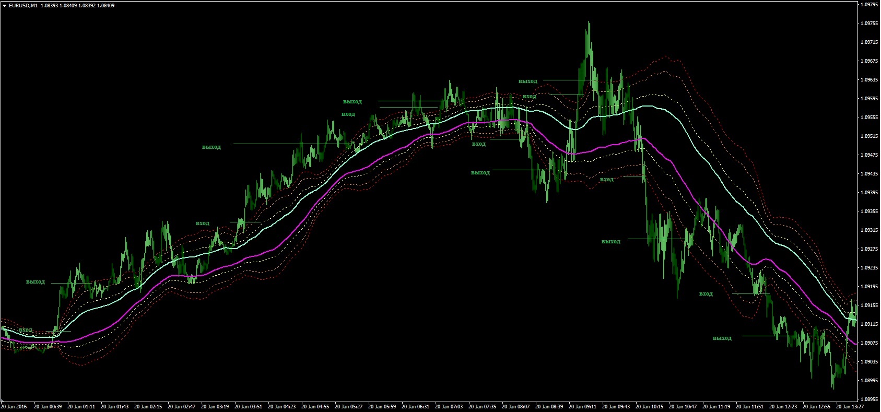Click price scale label 1.09035
Viewport: 881px width, 412px height.
(x=870, y=362)
